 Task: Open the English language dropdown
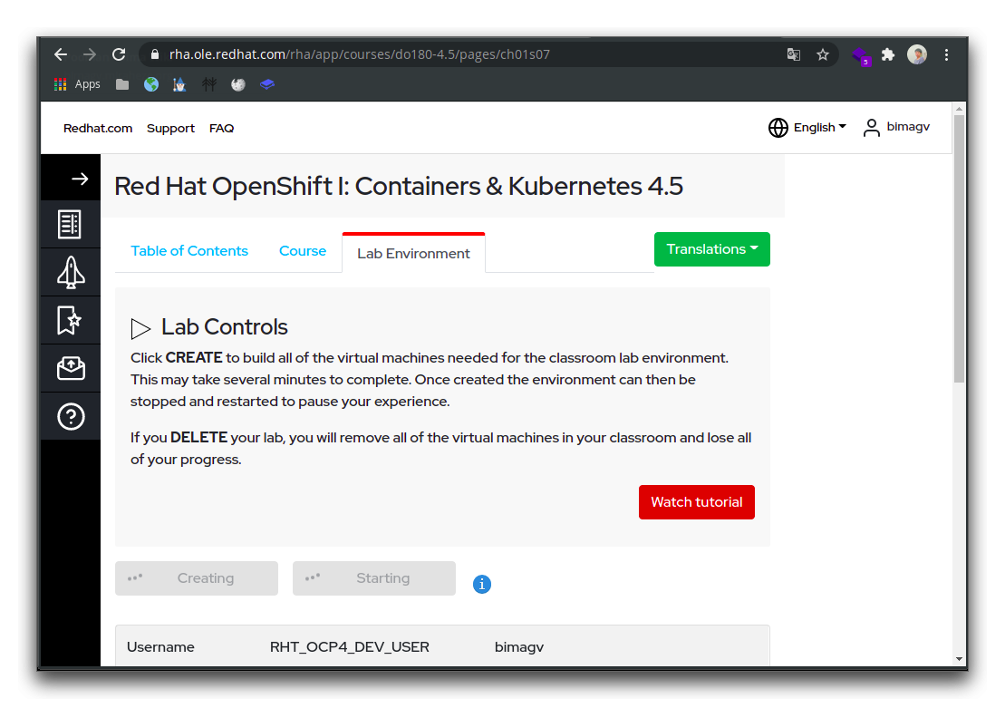(807, 128)
